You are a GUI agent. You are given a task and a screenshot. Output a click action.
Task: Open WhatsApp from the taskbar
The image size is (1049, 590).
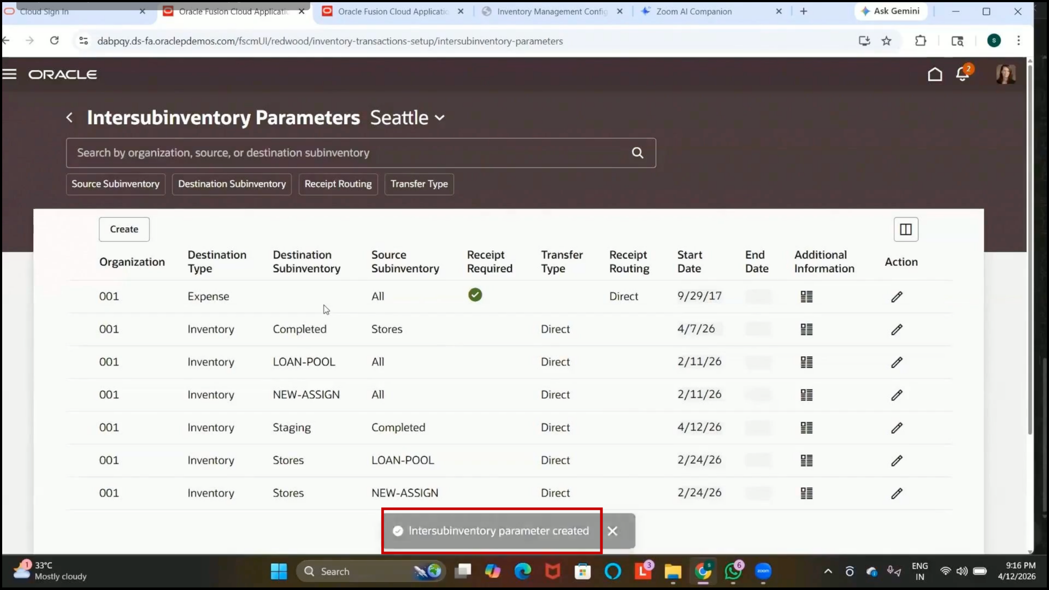733,571
